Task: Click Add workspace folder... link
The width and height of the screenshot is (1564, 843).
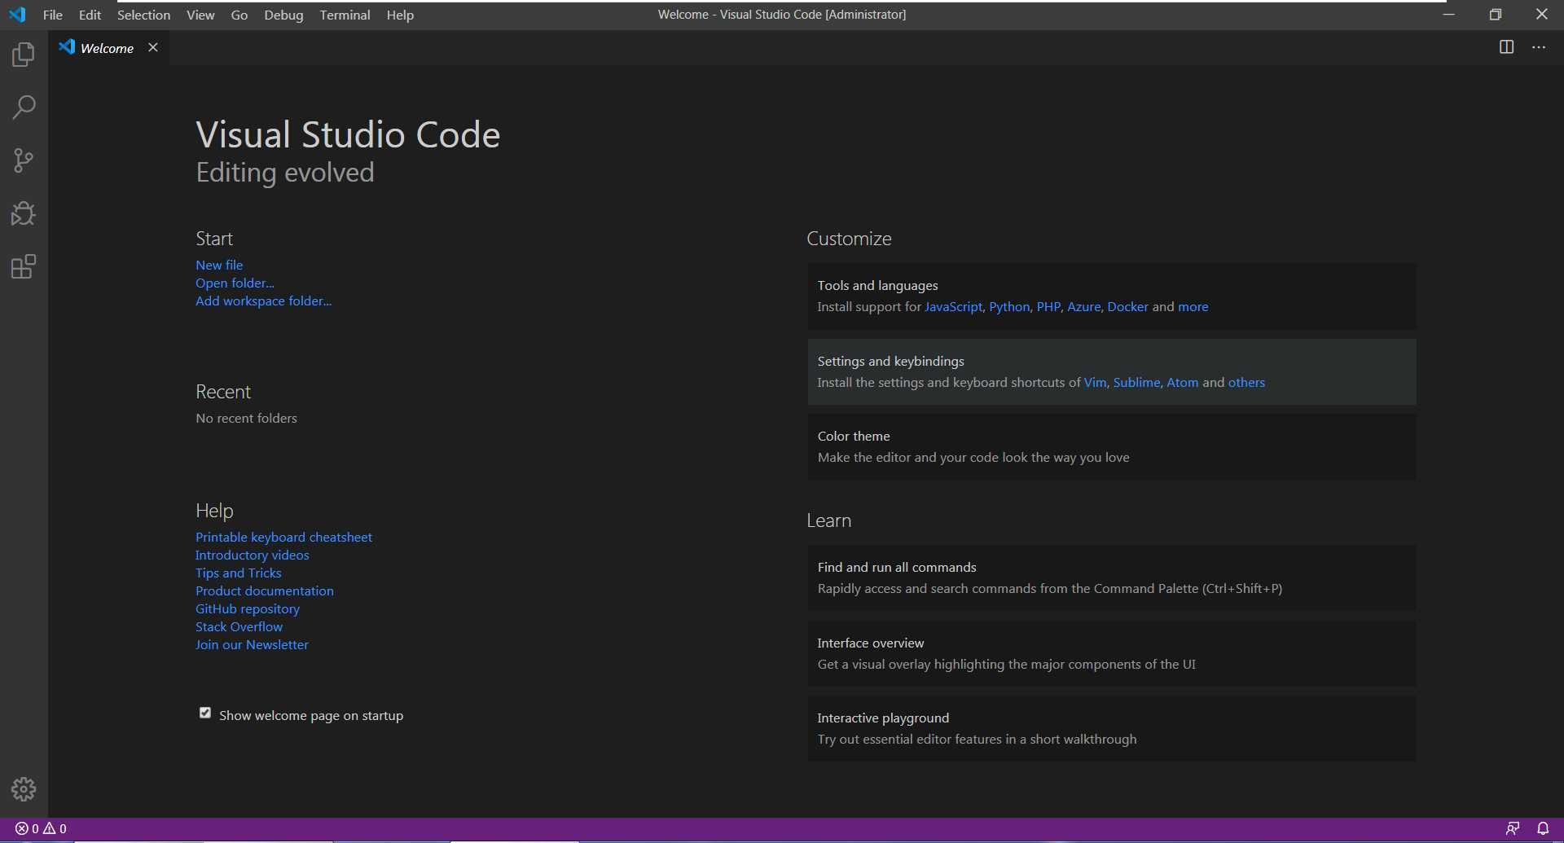Action: [x=263, y=301]
